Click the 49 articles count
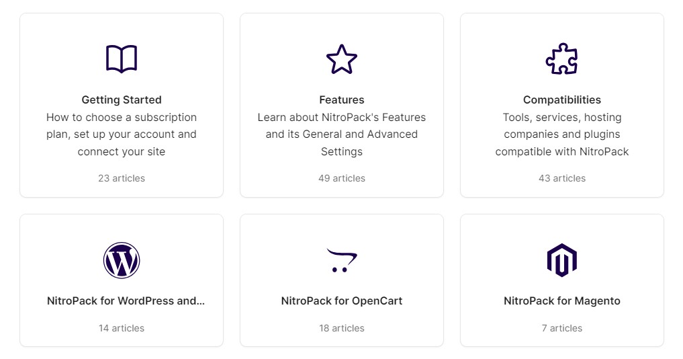This screenshot has height=359, width=683. point(342,178)
